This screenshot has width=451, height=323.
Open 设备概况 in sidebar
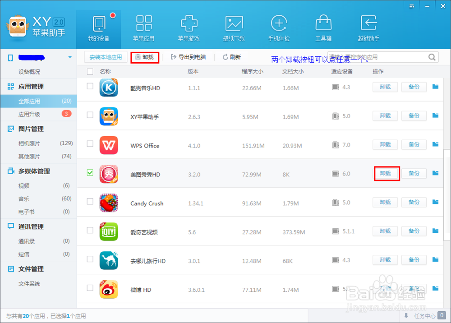pos(29,72)
